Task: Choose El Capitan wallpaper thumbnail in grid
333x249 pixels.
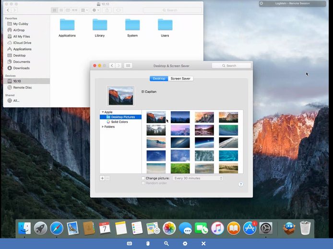Action: (x=156, y=117)
